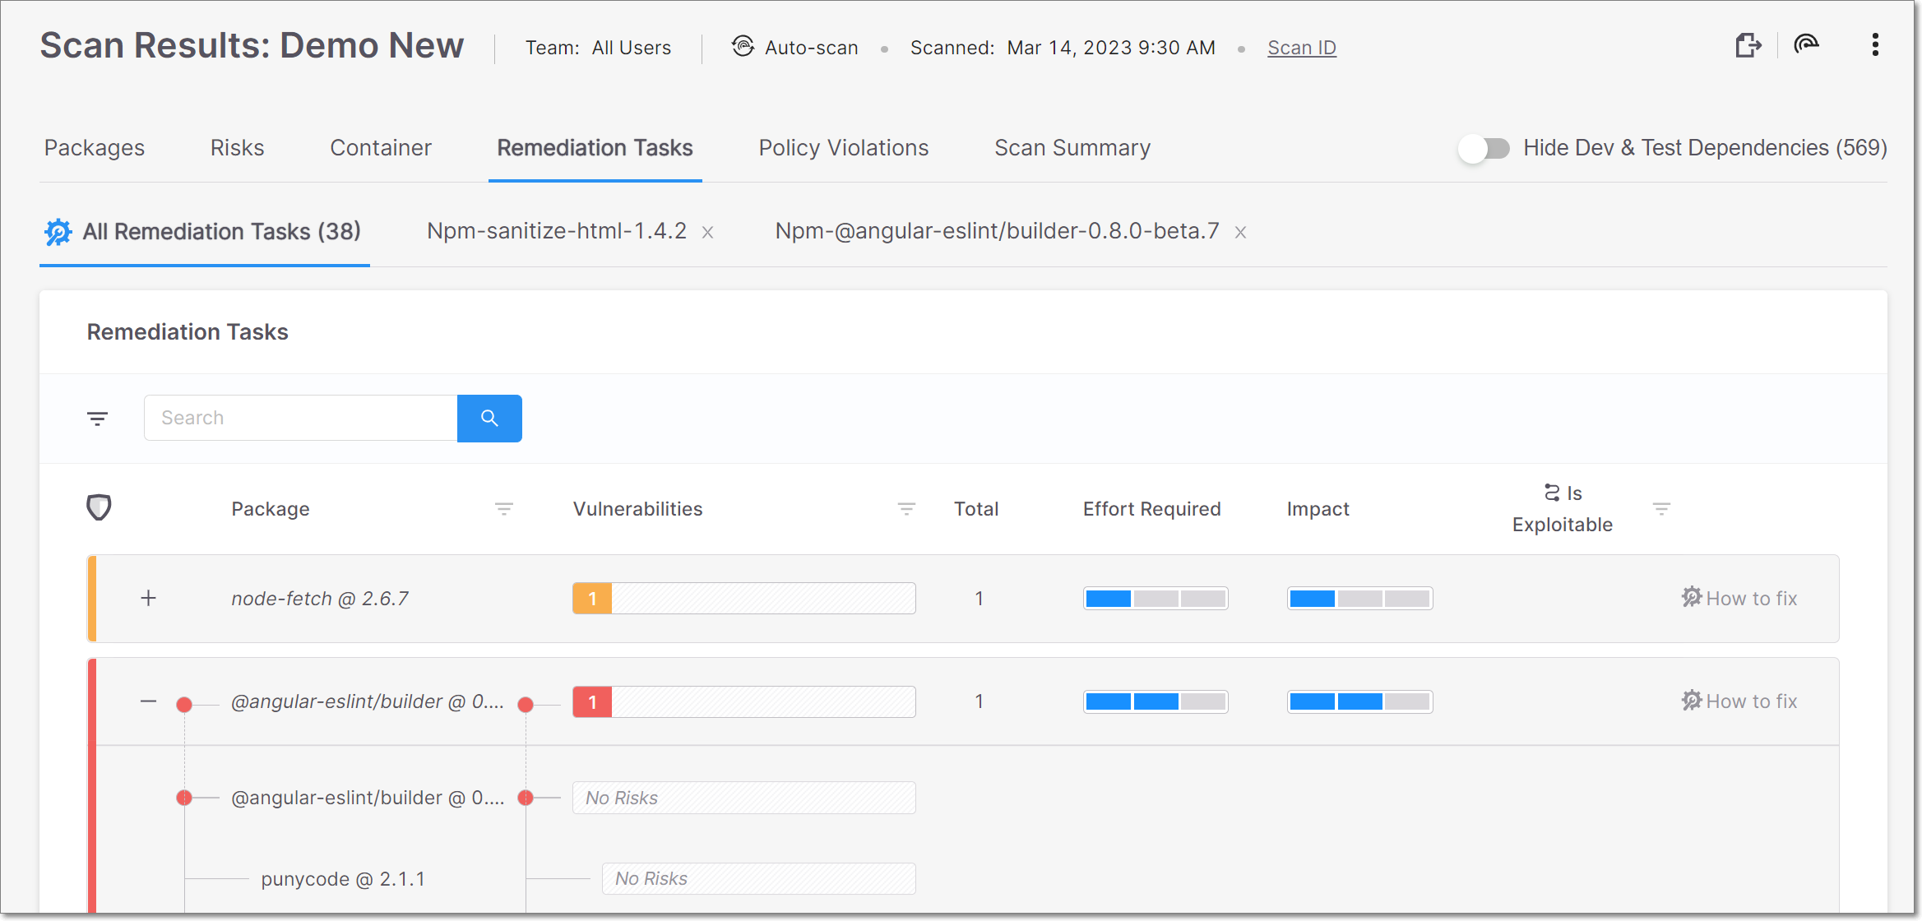The width and height of the screenshot is (1922, 921).
Task: Click the shield icon in table header
Action: click(99, 507)
